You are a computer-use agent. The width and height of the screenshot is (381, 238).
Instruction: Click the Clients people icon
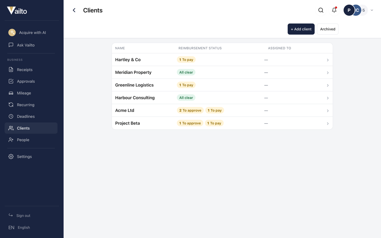coord(11,128)
